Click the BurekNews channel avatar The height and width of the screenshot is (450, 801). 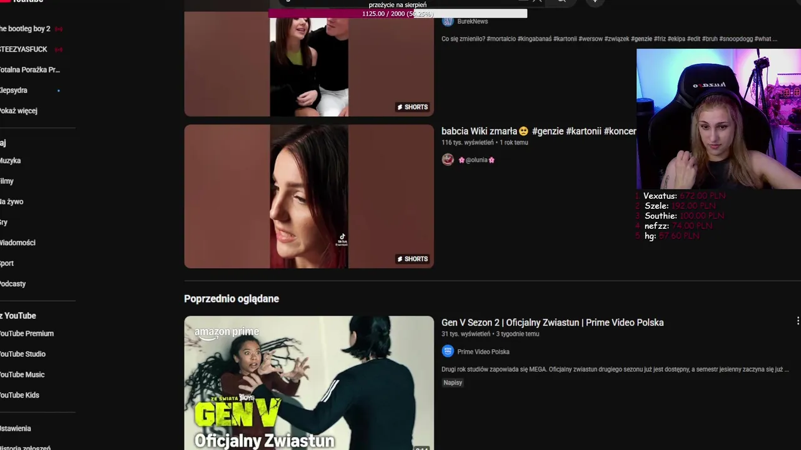[x=447, y=21]
